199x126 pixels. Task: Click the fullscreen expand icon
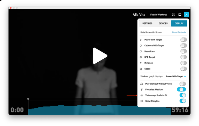pos(173,15)
